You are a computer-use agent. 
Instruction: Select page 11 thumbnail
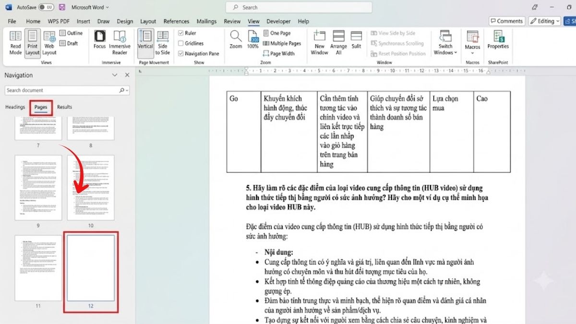click(x=38, y=268)
